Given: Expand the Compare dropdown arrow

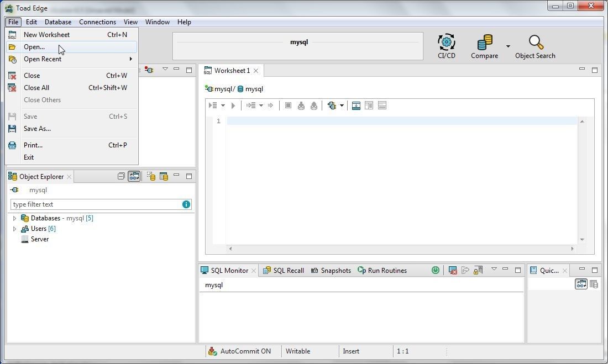Looking at the screenshot, I should click(508, 46).
